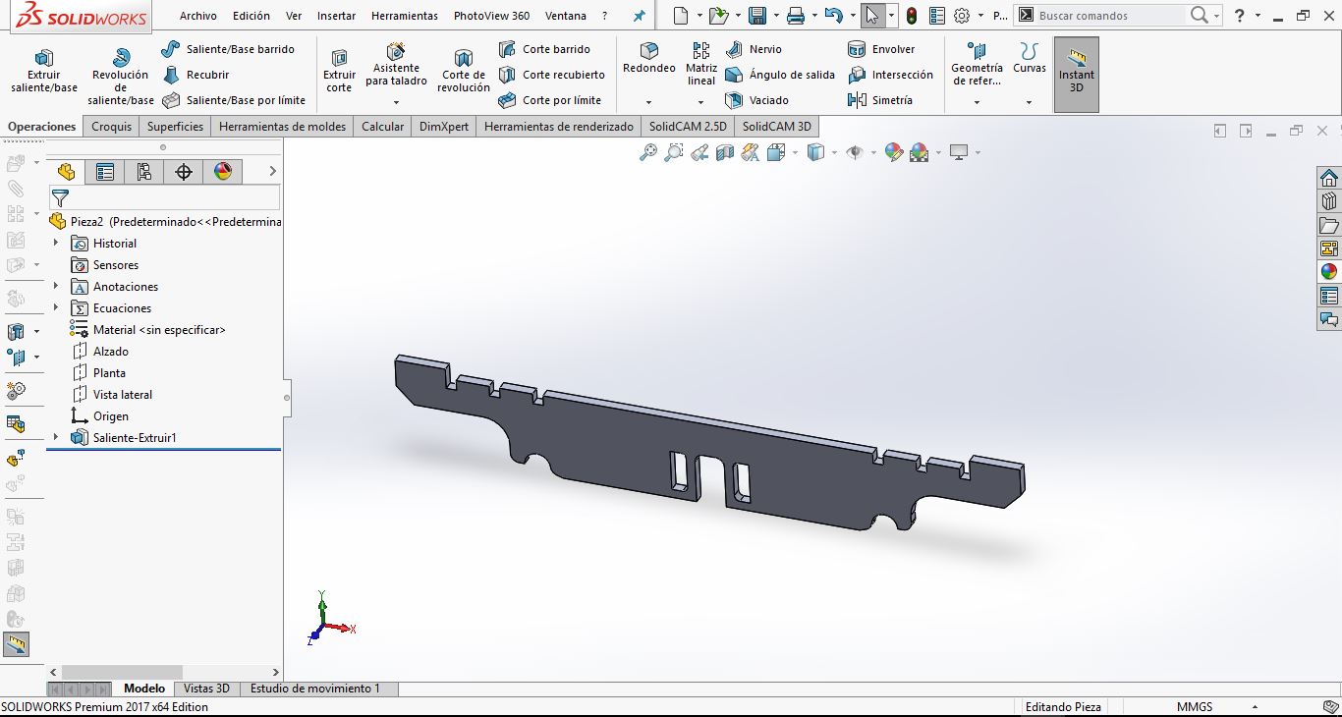
Task: Click Corte por límite button
Action: coord(549,100)
